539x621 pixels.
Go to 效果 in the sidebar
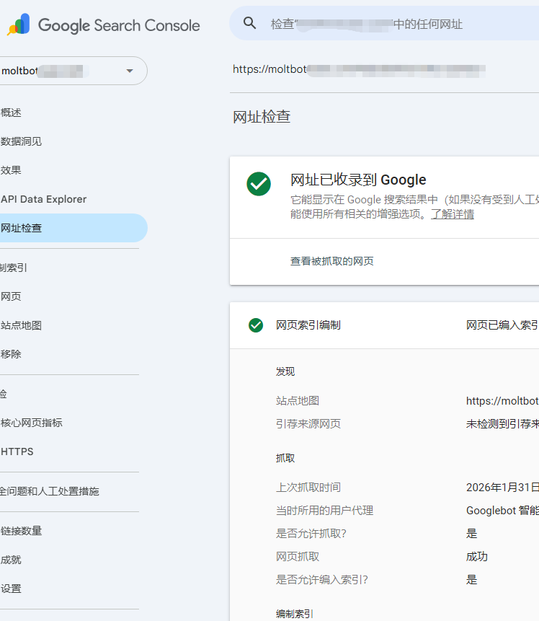pyautogui.click(x=11, y=170)
